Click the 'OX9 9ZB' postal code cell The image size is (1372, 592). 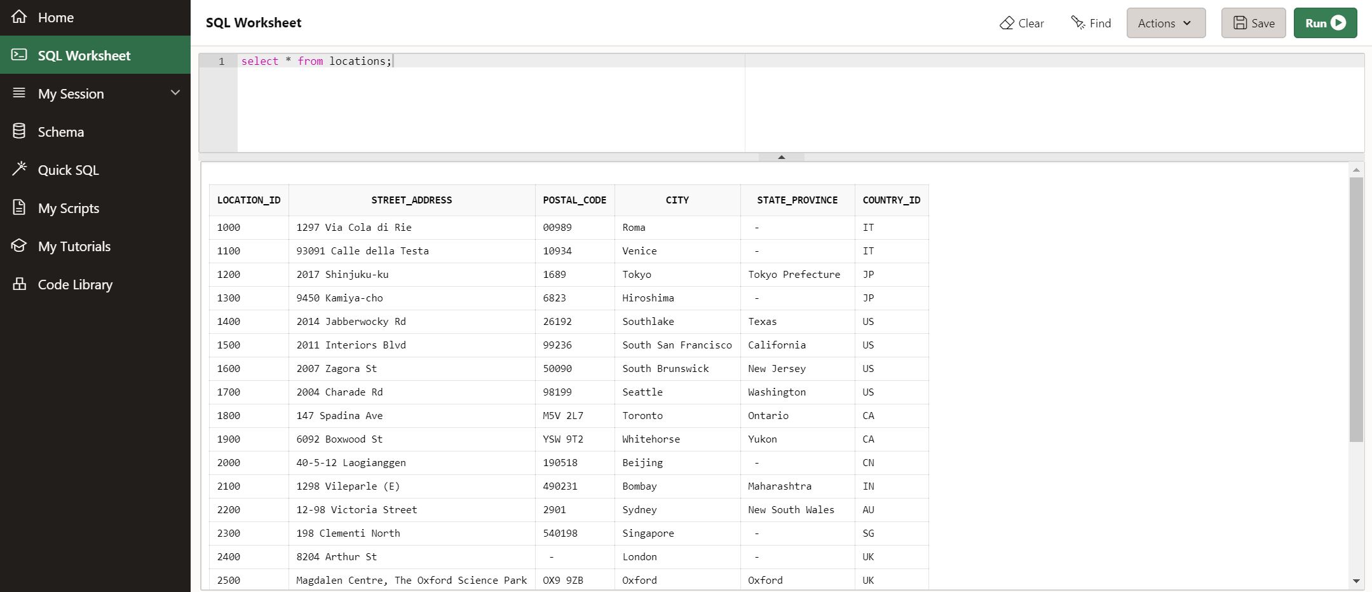[x=574, y=581]
